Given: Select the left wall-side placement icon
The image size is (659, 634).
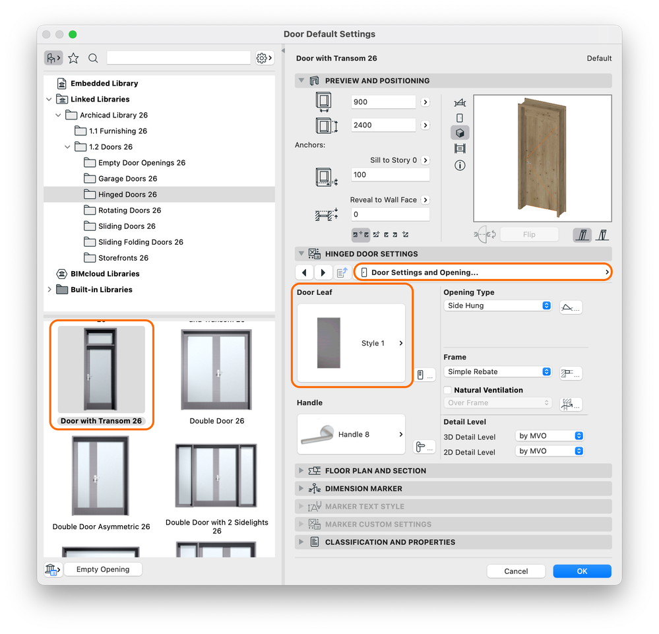Looking at the screenshot, I should tap(582, 235).
